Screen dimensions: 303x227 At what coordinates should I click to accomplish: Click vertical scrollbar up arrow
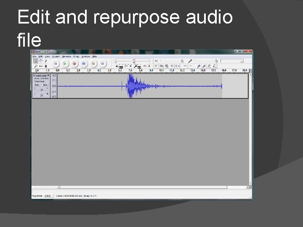pos(250,74)
